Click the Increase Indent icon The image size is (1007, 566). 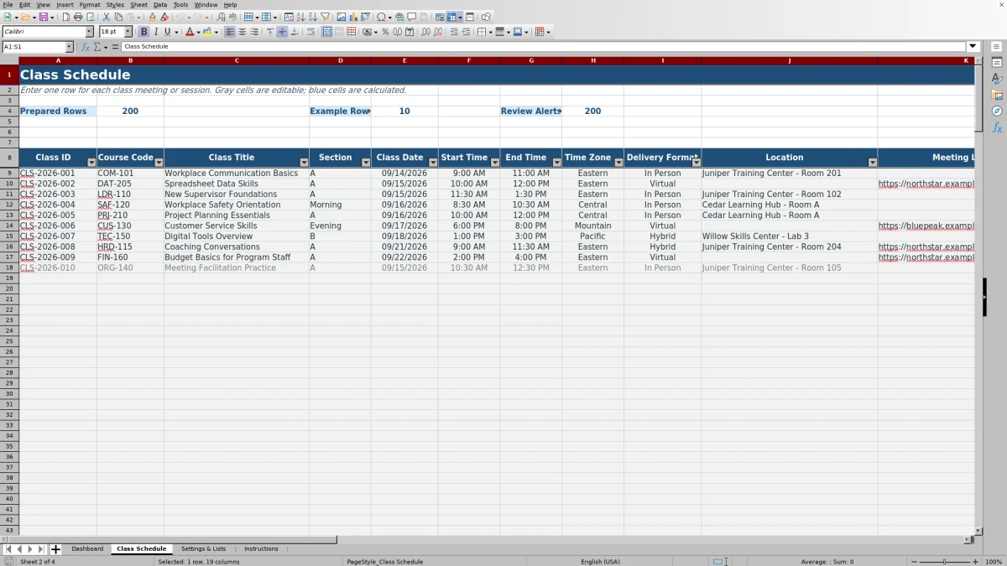tap(454, 32)
